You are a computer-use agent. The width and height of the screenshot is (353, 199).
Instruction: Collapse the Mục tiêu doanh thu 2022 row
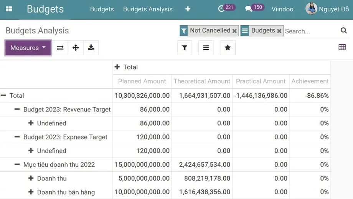click(x=17, y=164)
